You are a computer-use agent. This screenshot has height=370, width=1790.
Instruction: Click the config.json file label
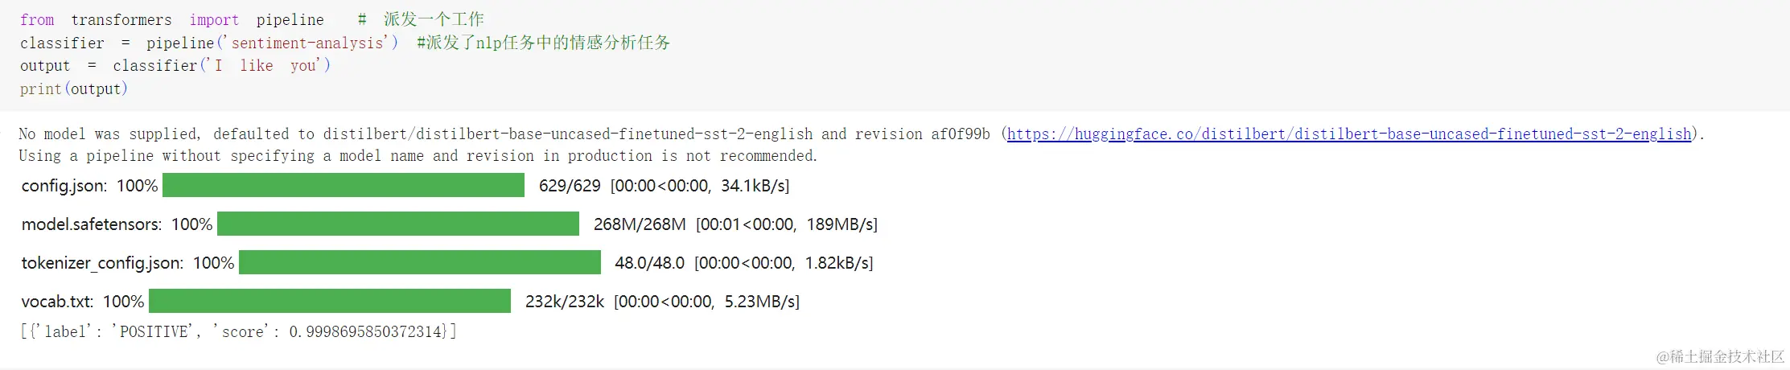64,186
